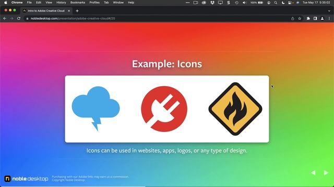Reload the current page
The height and width of the screenshot is (187, 334).
pos(19,19)
